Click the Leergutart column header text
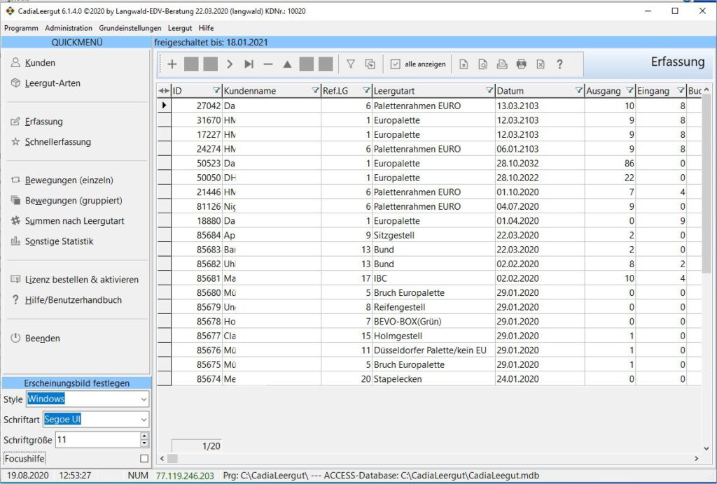717x484 pixels. (394, 91)
